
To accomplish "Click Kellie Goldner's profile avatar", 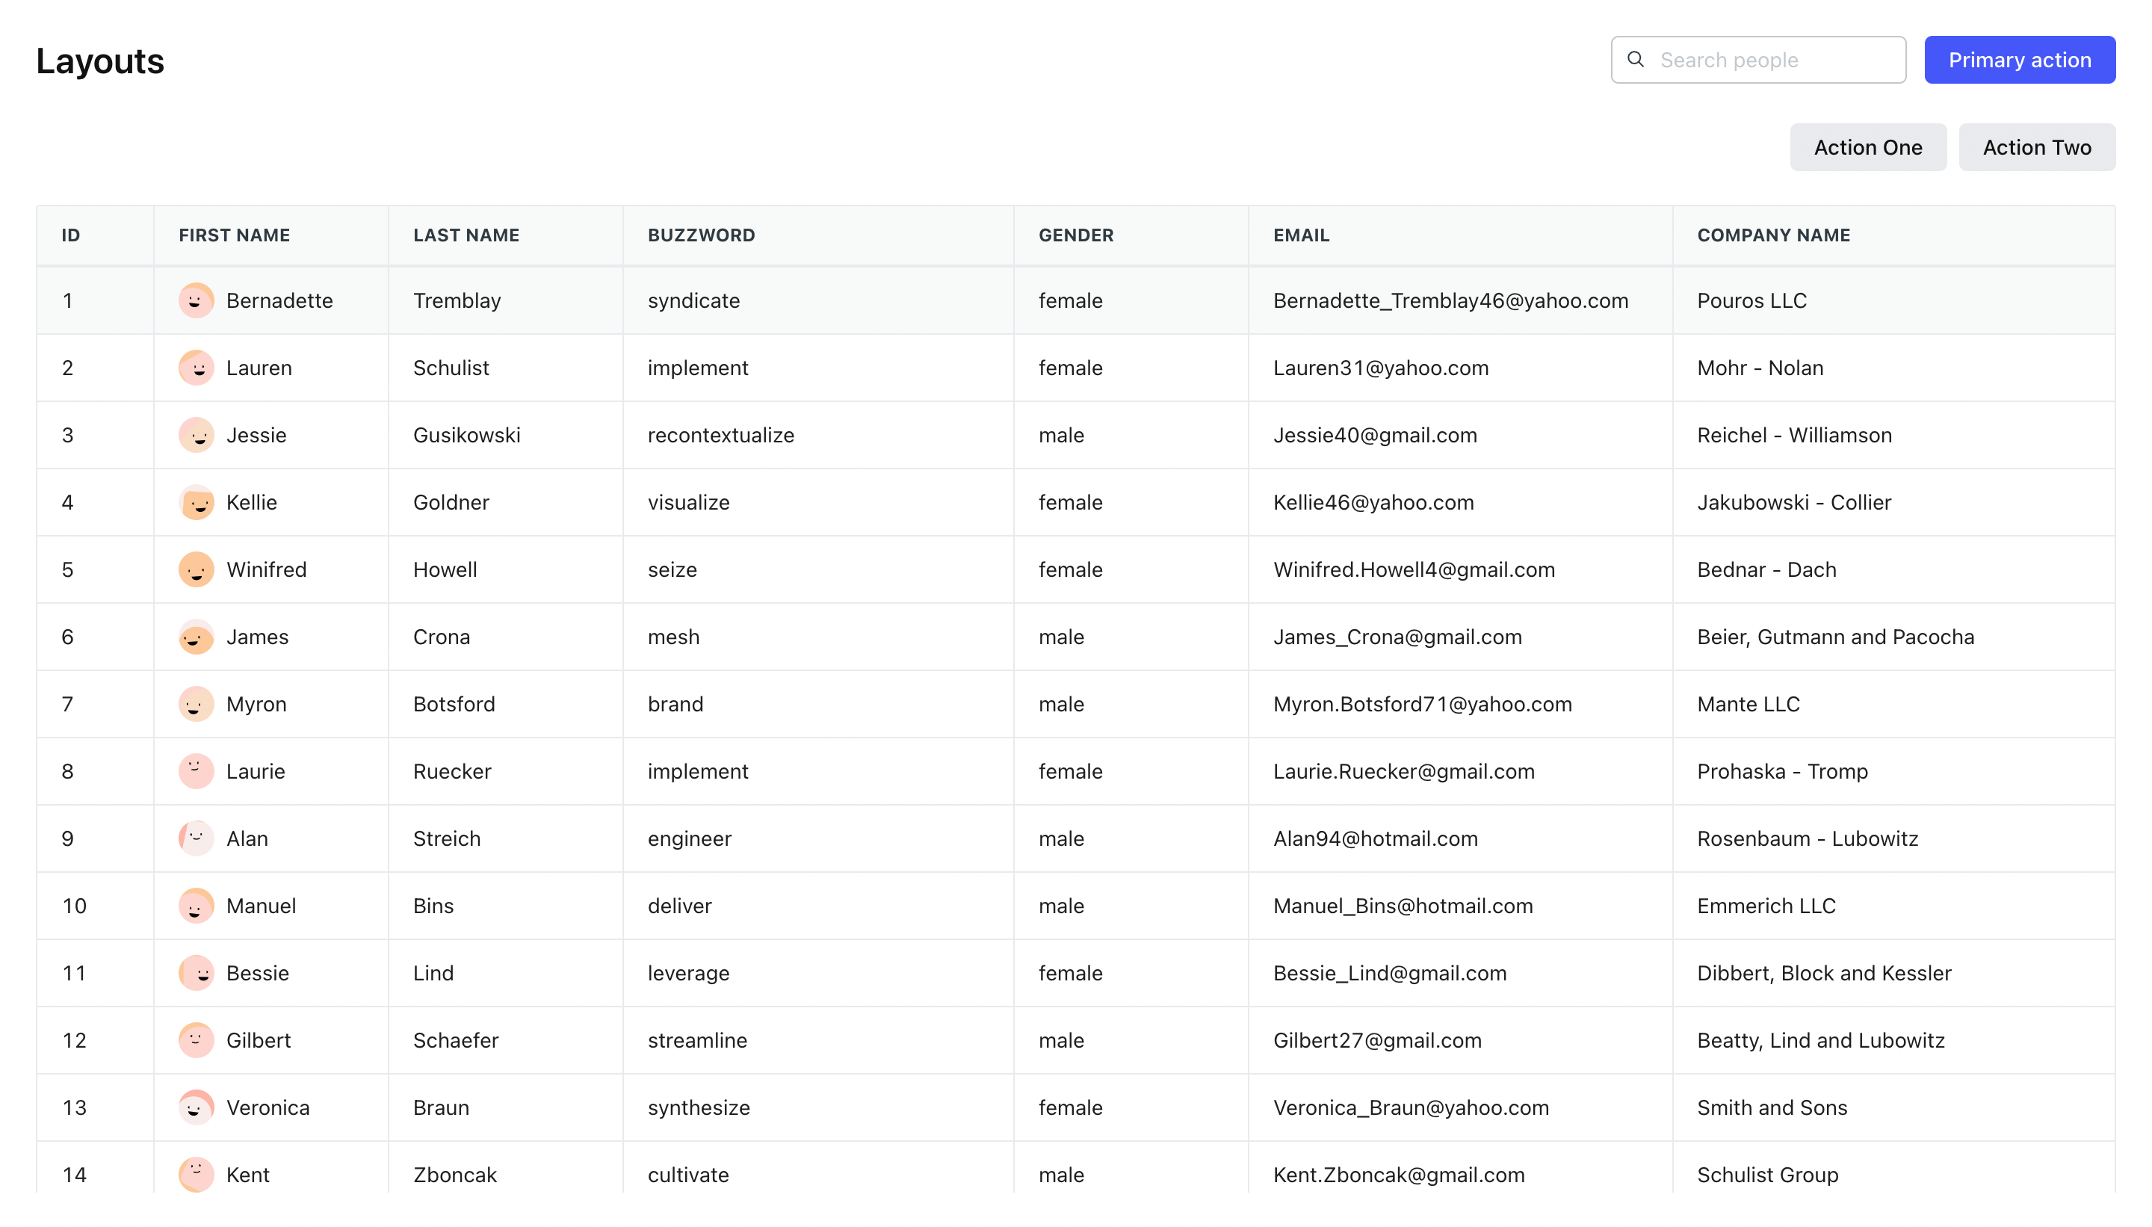I will (x=196, y=502).
